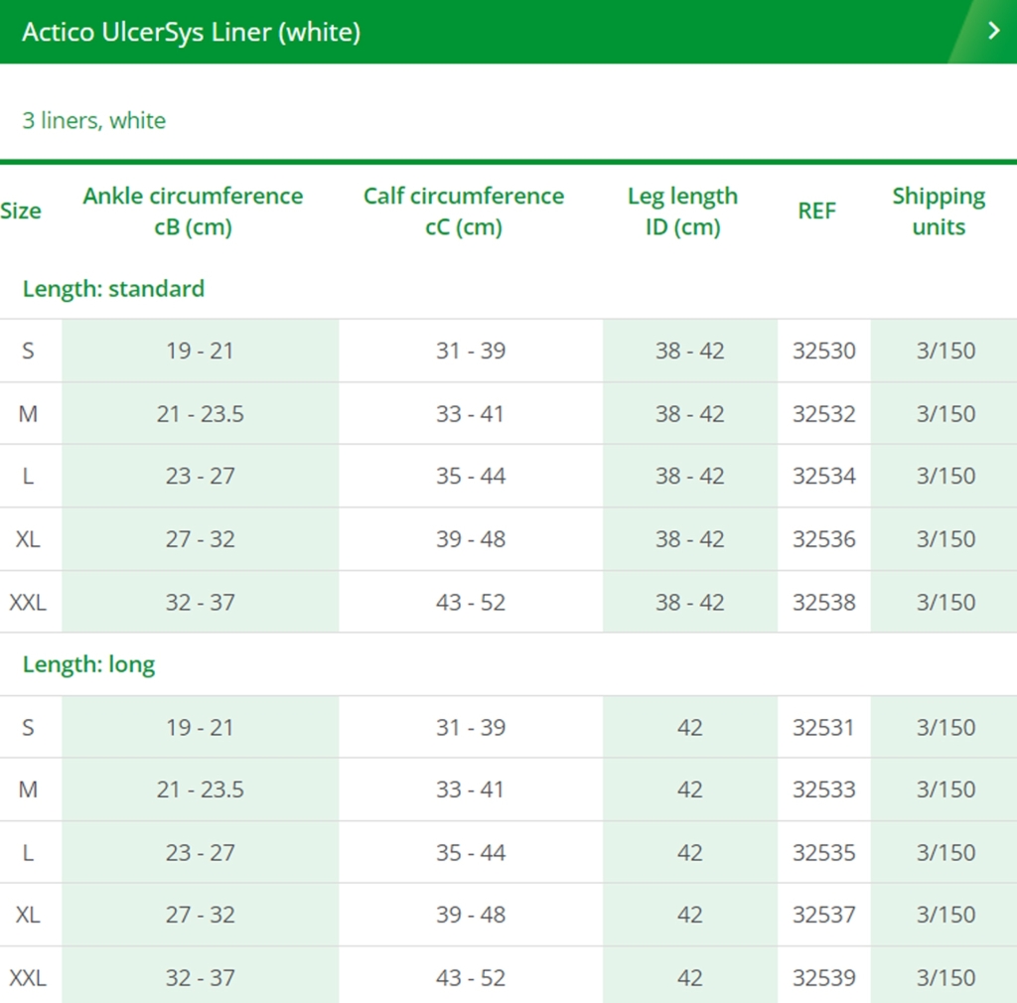Viewport: 1017px width, 1003px height.
Task: Click size M in the standard length section
Action: pos(28,414)
